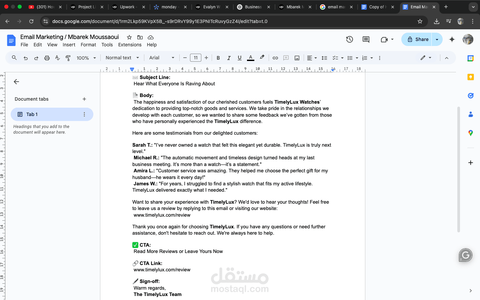480x300 pixels.
Task: Click the font size input field
Action: (x=196, y=58)
